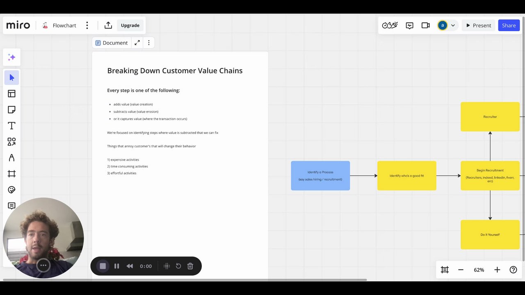The width and height of the screenshot is (525, 295).
Task: Select the Frame tool in the sidebar
Action: [x=11, y=174]
